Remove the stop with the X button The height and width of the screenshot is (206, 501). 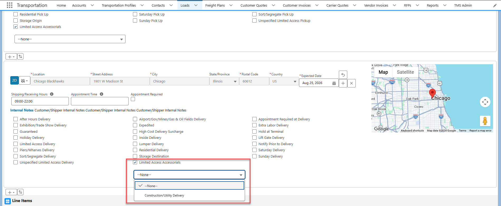(x=351, y=83)
